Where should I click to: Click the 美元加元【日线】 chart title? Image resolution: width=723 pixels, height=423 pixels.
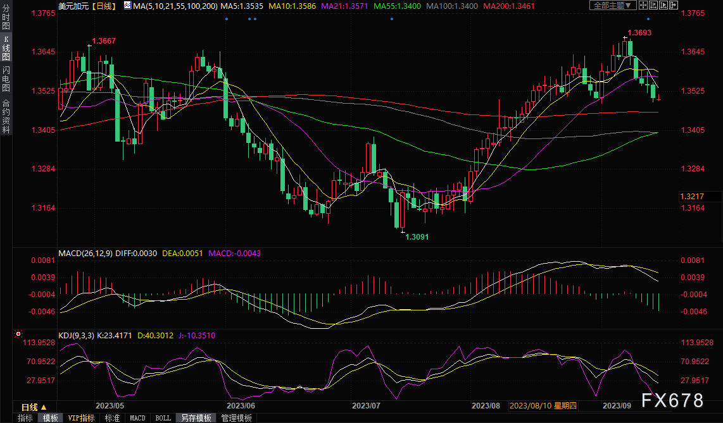pos(87,6)
